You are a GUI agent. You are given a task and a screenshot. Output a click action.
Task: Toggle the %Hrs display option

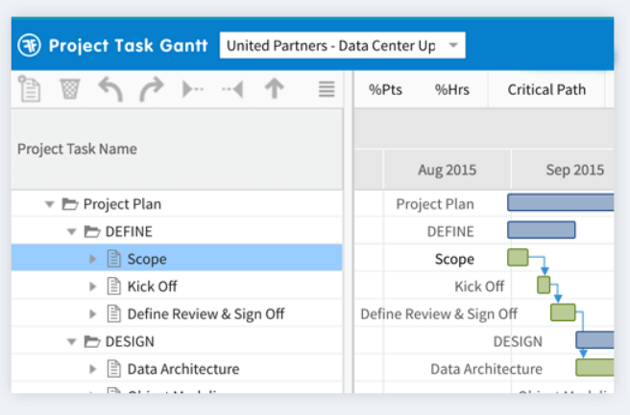click(x=450, y=90)
